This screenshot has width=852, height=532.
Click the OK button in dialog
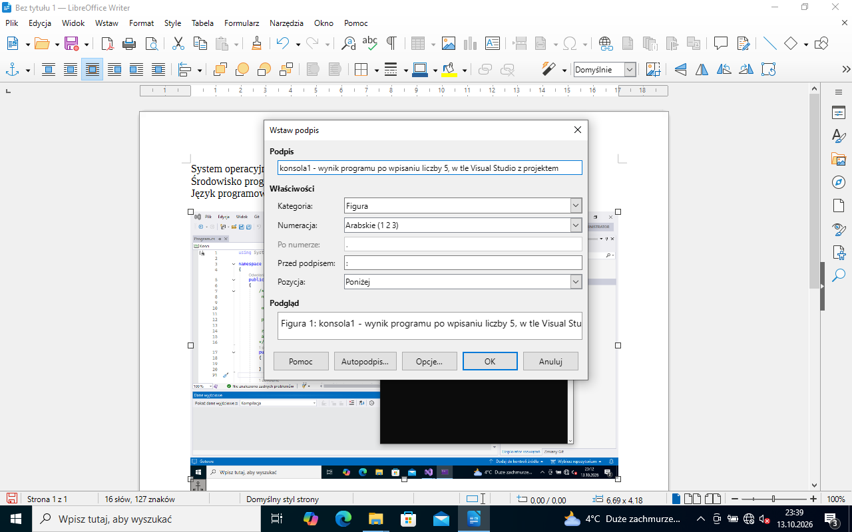(490, 361)
